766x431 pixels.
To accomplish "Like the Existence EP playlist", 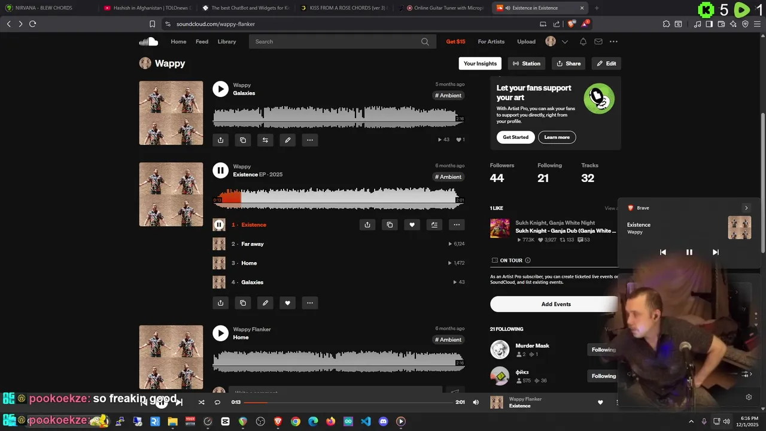I will coord(287,303).
